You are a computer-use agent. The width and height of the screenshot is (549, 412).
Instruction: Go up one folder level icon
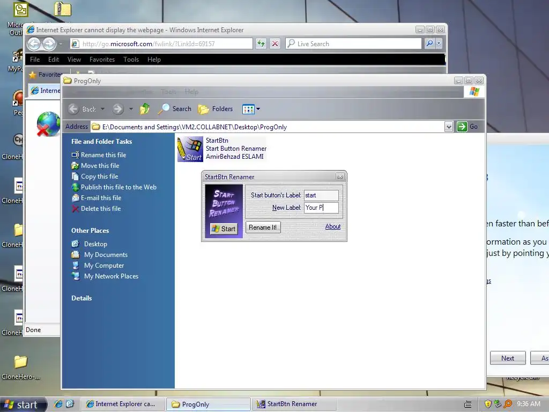(x=145, y=109)
